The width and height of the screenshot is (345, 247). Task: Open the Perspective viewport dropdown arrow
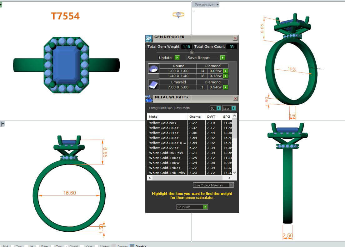coord(218,5)
